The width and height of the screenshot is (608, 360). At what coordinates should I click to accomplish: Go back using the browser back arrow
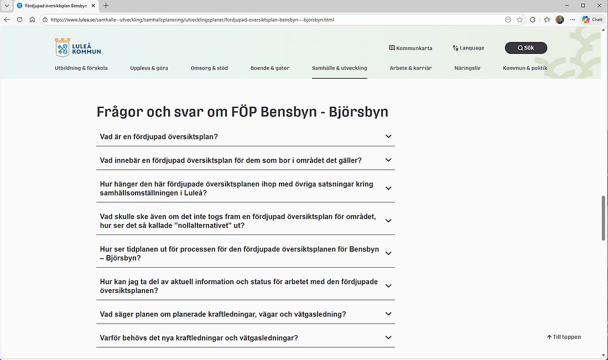coord(7,19)
